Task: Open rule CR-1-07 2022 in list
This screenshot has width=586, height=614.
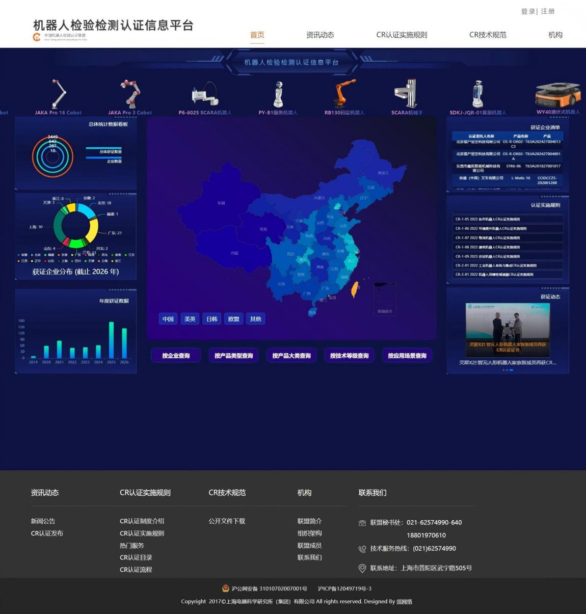Action: pyautogui.click(x=508, y=237)
